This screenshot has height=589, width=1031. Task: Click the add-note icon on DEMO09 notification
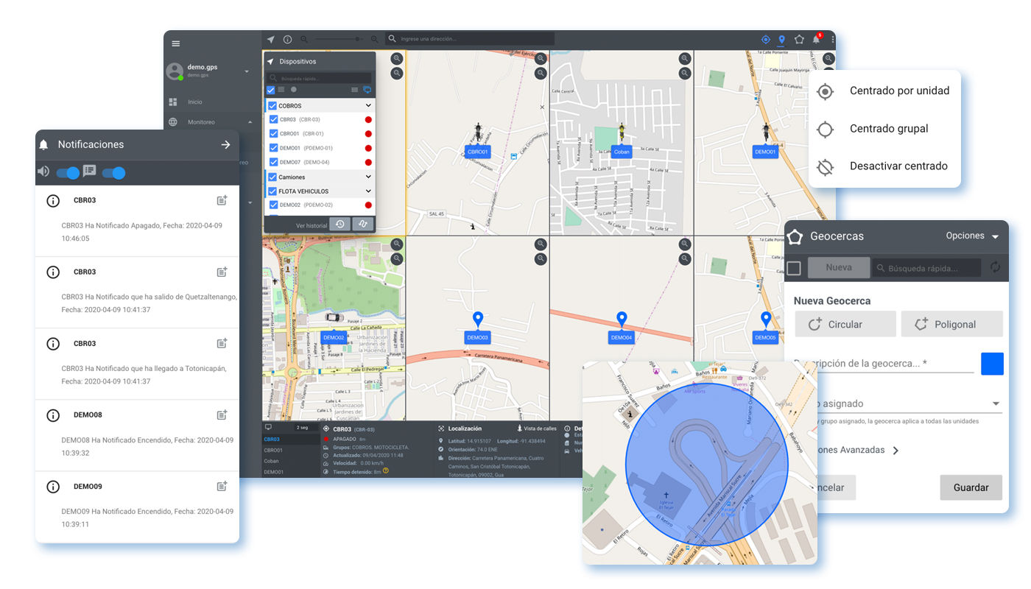(222, 487)
